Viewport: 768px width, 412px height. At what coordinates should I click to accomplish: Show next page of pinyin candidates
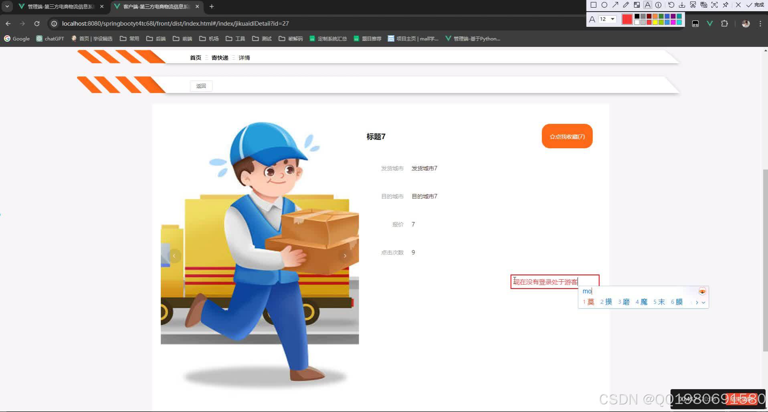click(697, 303)
